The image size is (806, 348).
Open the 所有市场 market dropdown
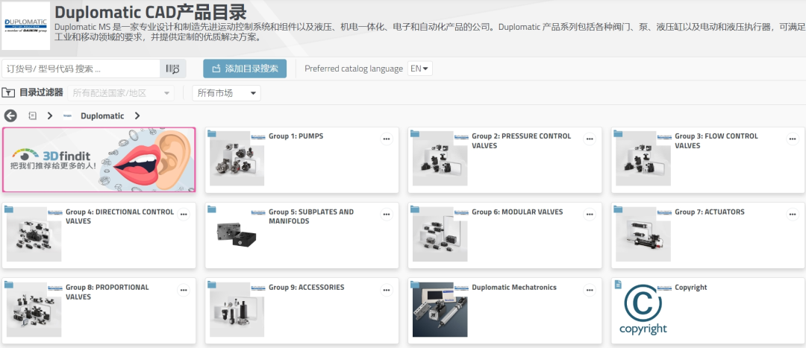[226, 93]
